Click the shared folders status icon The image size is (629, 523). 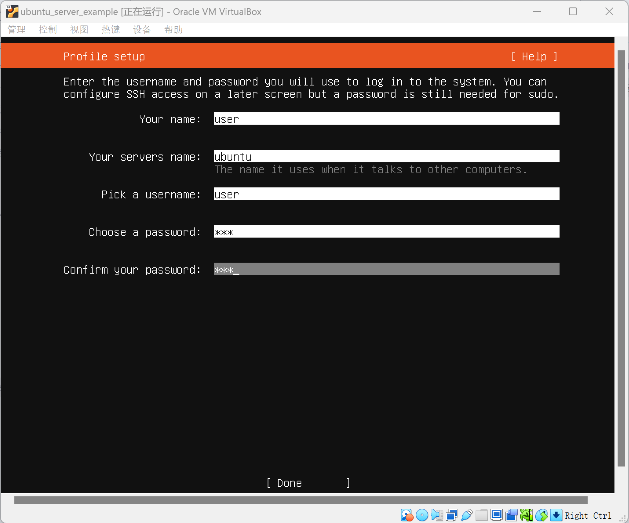click(x=481, y=515)
